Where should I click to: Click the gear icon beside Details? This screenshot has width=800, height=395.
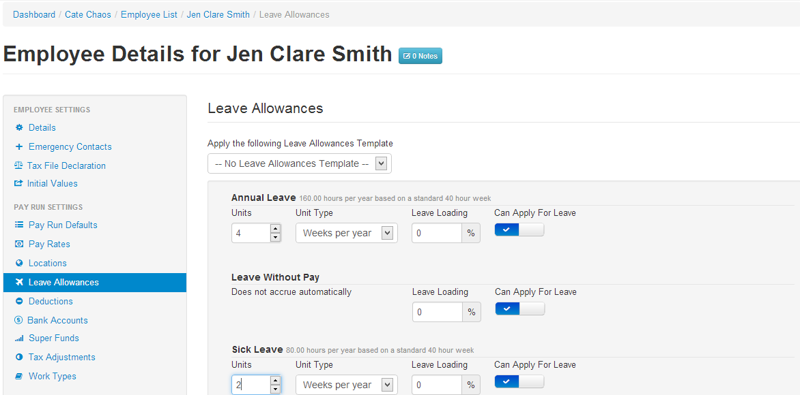[x=19, y=128]
